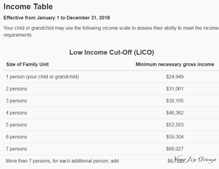Click the $31,061 income value
This screenshot has height=169, width=219.
click(x=175, y=89)
